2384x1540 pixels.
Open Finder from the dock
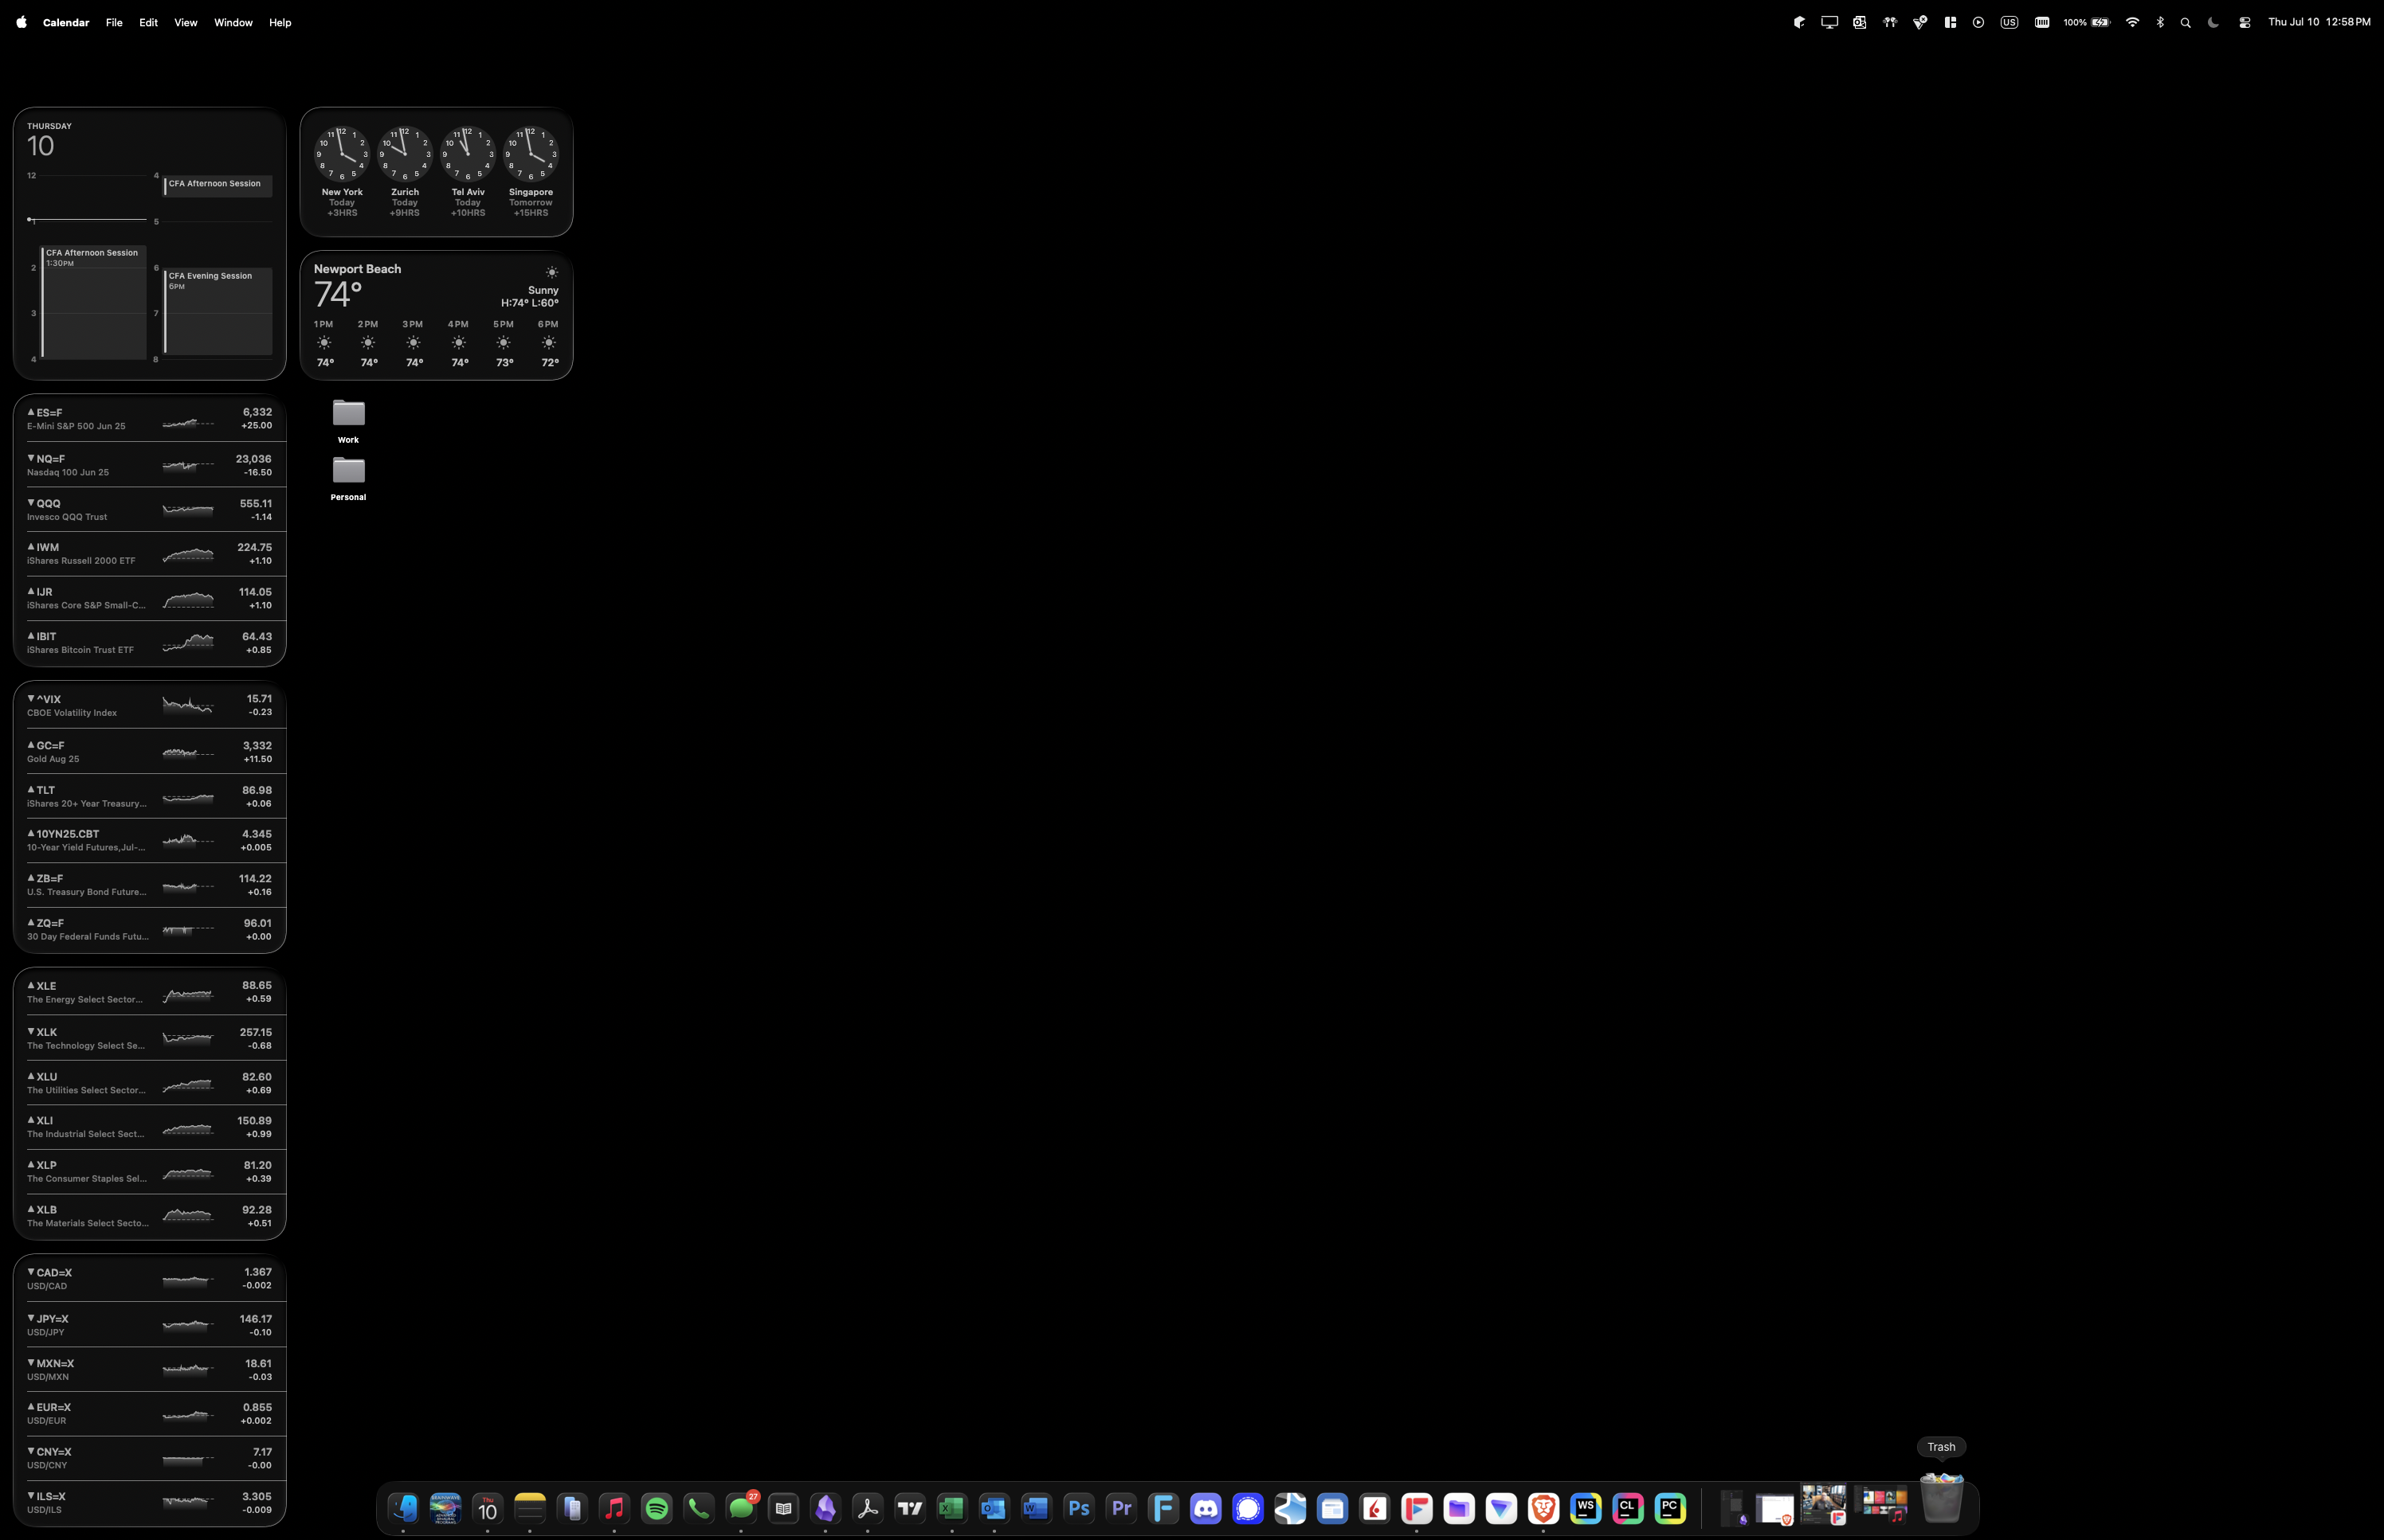403,1508
